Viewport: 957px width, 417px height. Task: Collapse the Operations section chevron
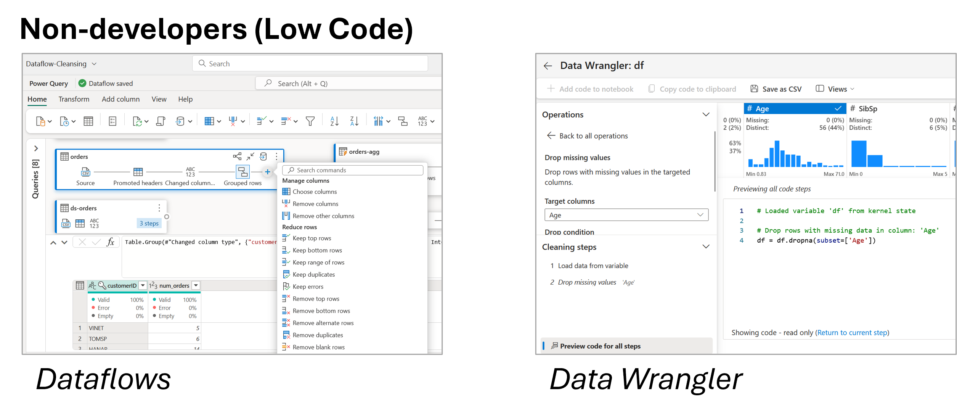coord(706,114)
